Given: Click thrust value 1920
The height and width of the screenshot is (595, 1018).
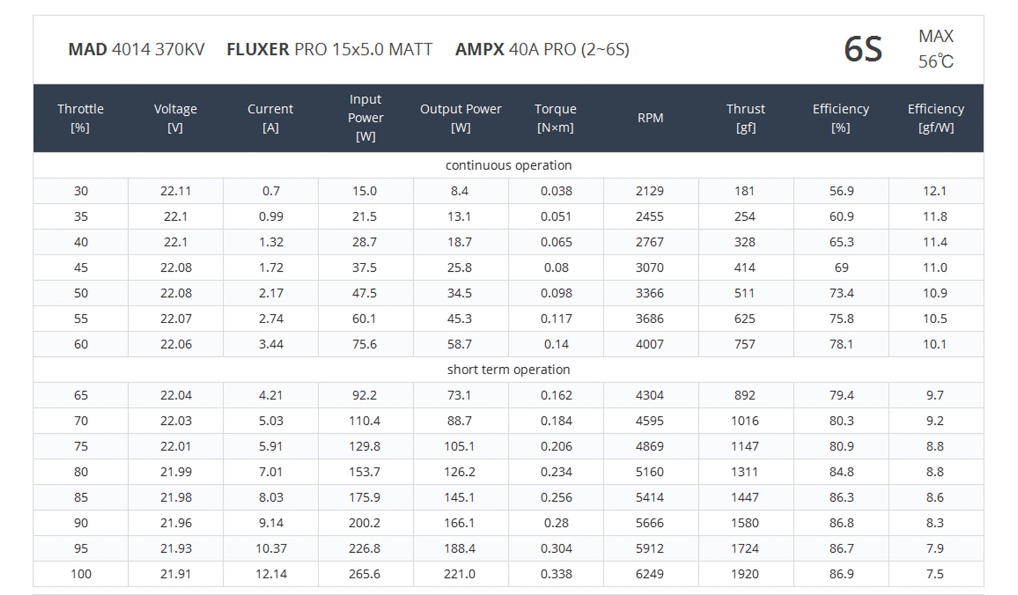Looking at the screenshot, I should [745, 574].
